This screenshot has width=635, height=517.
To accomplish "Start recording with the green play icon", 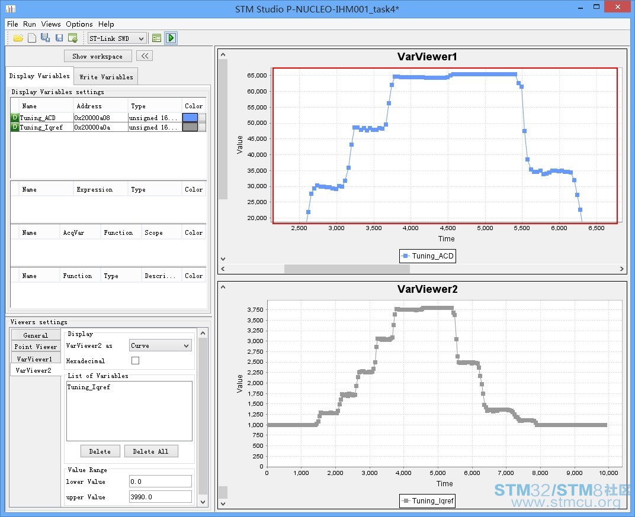I will tap(171, 38).
